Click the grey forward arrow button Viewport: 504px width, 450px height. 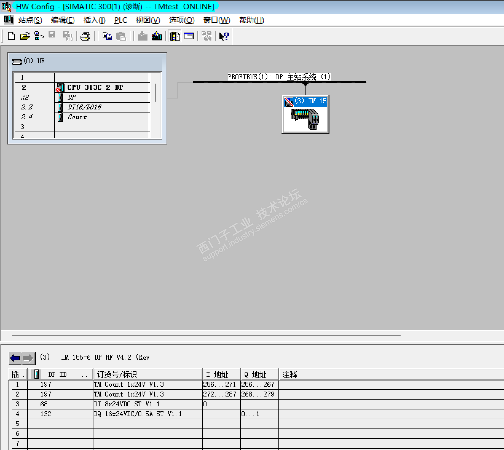tap(29, 358)
